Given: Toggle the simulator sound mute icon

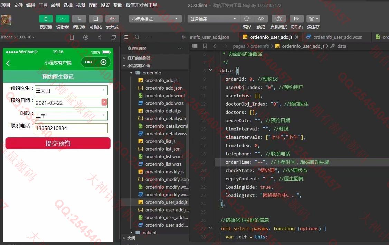Looking at the screenshot, I should 99,37.
